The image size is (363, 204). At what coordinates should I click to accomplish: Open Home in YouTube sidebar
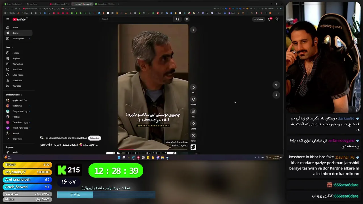[18, 27]
